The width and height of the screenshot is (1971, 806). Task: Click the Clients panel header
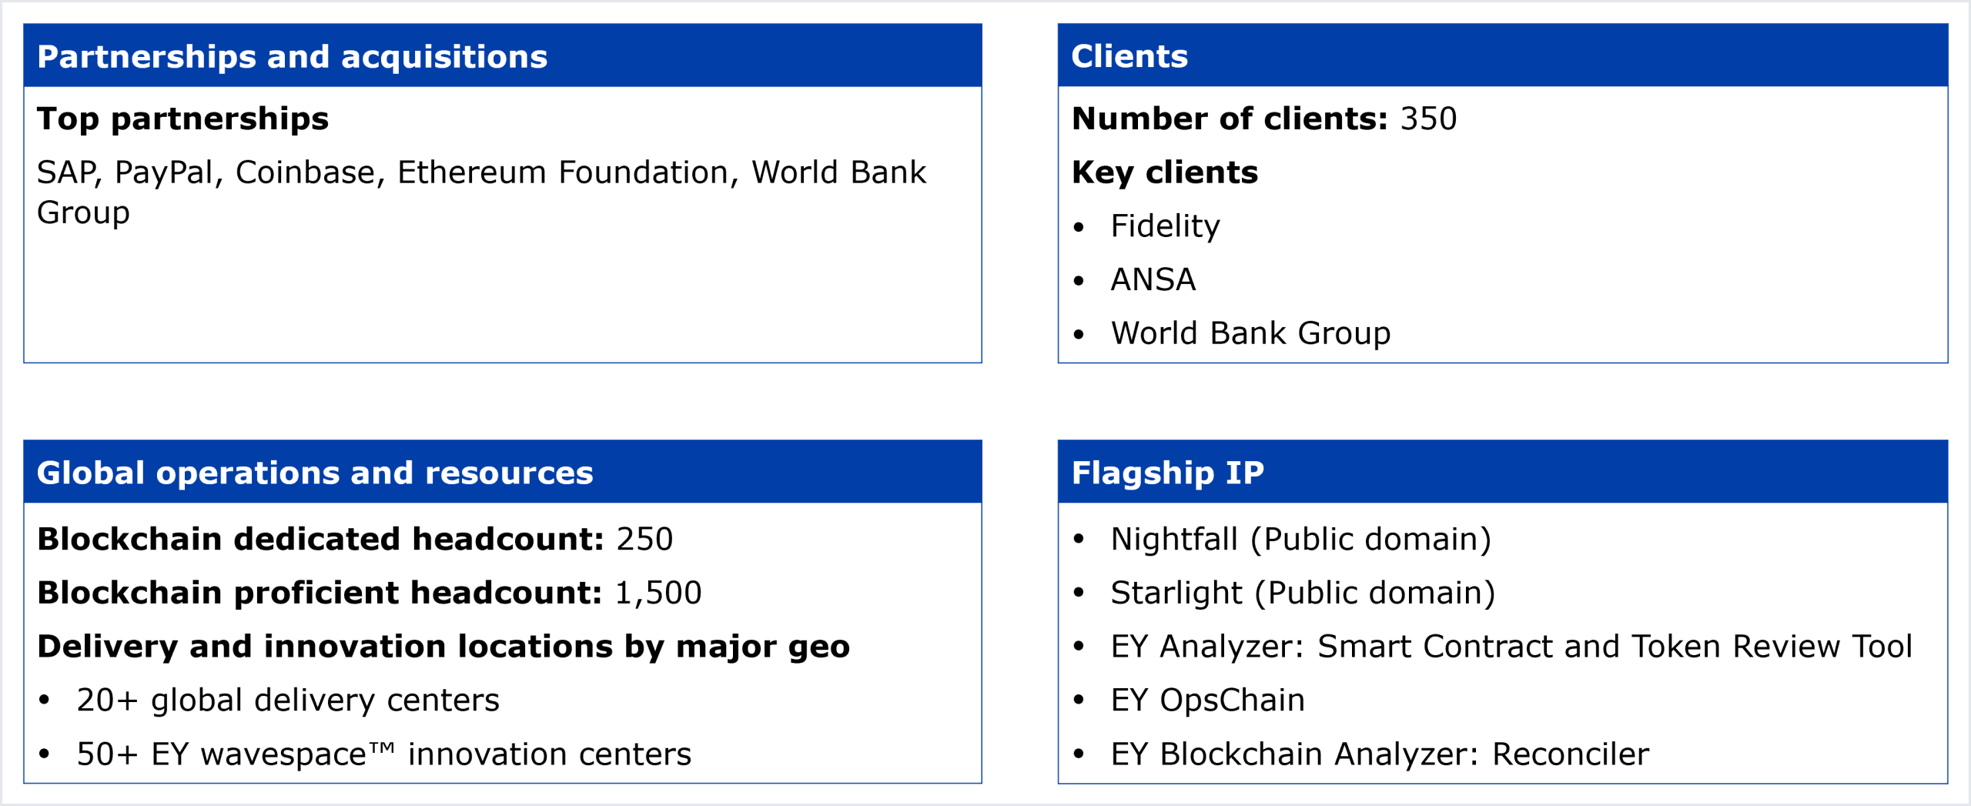pos(1129,57)
